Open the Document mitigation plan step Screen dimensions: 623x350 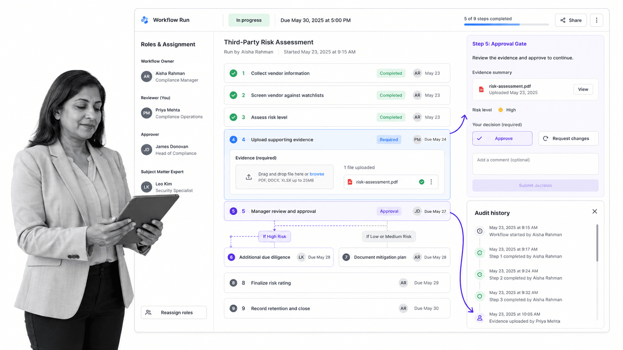click(394, 257)
